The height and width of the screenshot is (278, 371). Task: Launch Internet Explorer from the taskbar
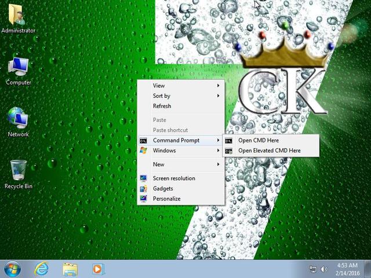pyautogui.click(x=42, y=269)
